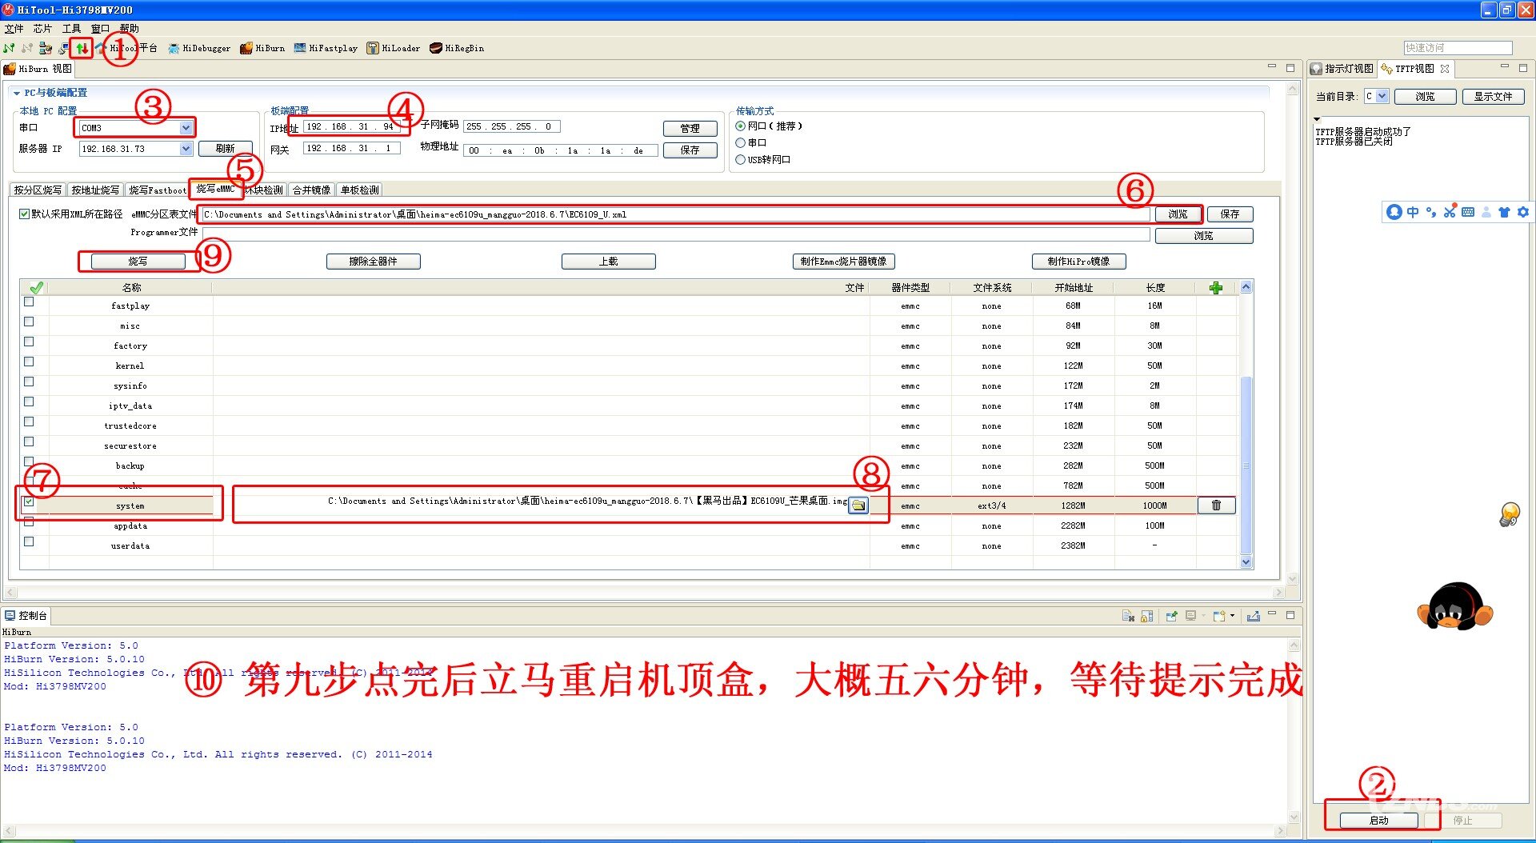
Task: Click 擦除全器件 erase button
Action: (374, 262)
